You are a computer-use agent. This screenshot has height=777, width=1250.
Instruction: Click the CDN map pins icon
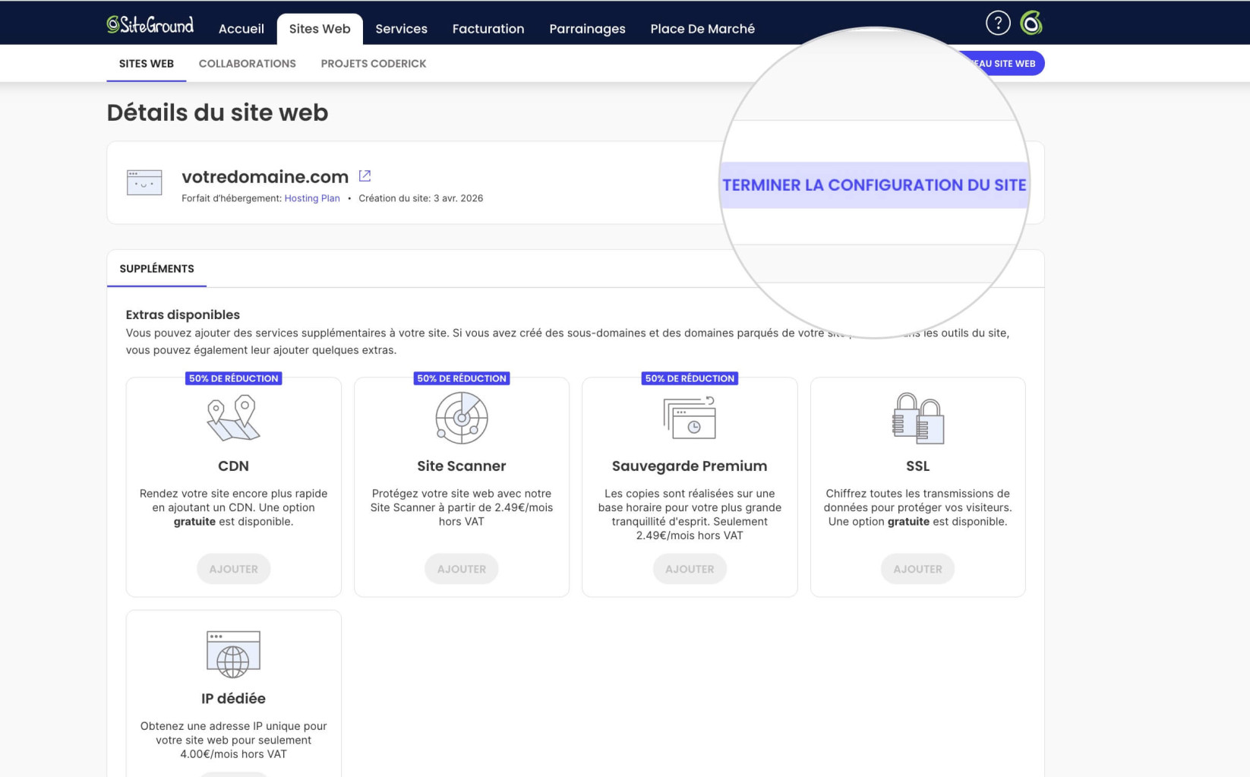233,419
